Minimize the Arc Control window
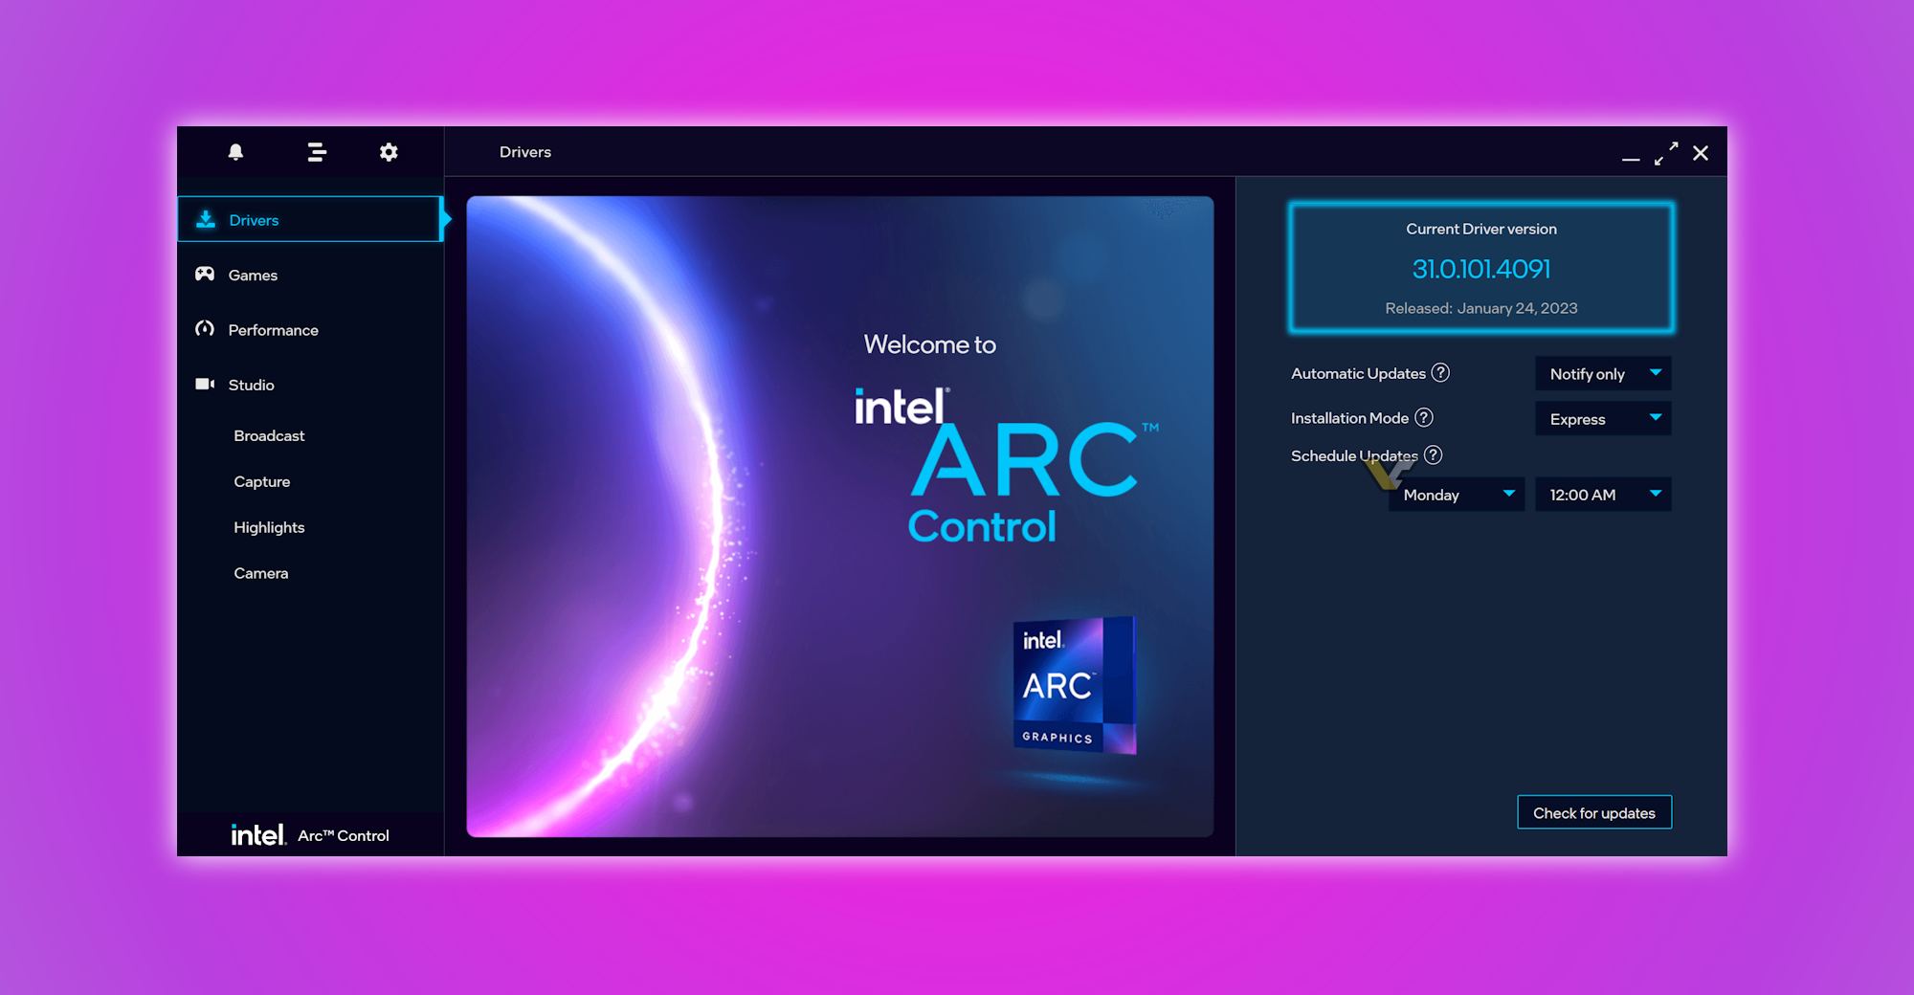 coord(1631,160)
